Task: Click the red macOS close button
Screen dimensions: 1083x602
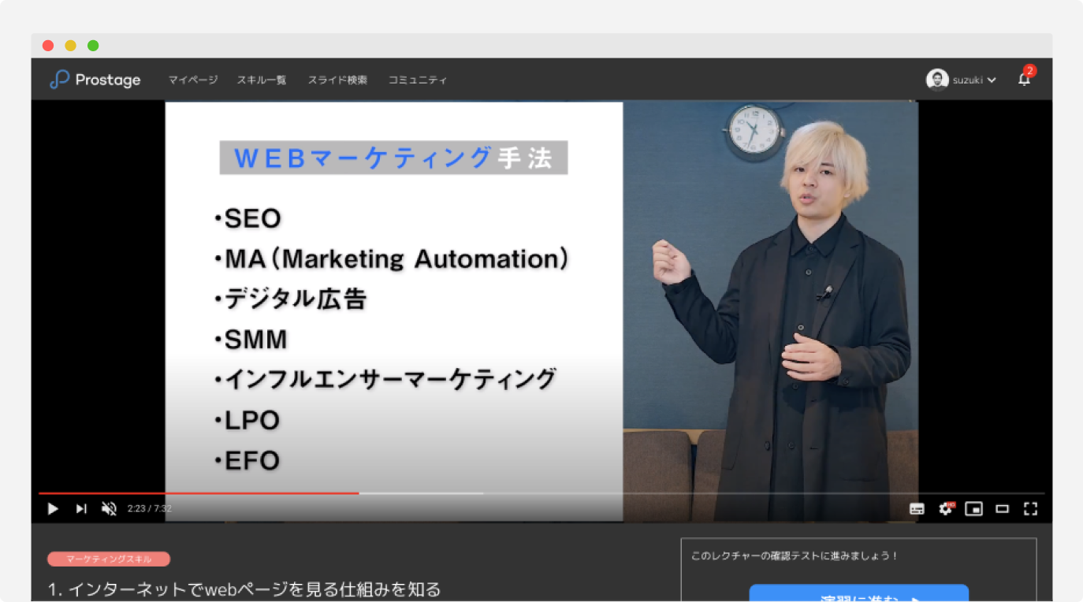Action: click(48, 46)
